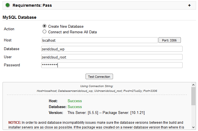Expand the Requirements: Pass section plus icon

pyautogui.click(x=189, y=5)
